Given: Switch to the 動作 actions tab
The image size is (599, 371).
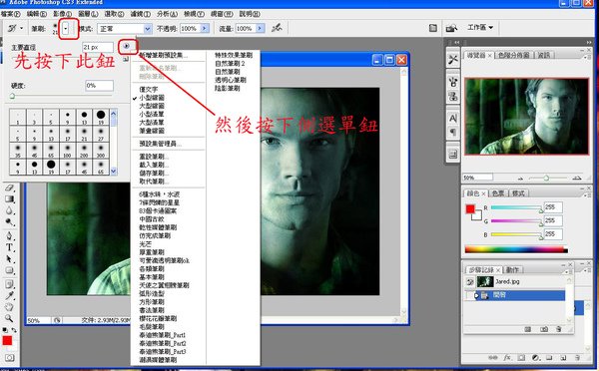Looking at the screenshot, I should pyautogui.click(x=513, y=270).
